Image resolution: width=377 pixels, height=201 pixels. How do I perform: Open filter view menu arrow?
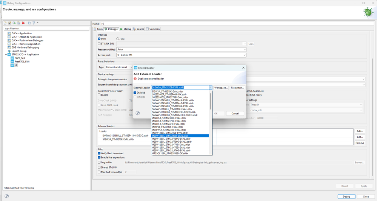click(37, 23)
